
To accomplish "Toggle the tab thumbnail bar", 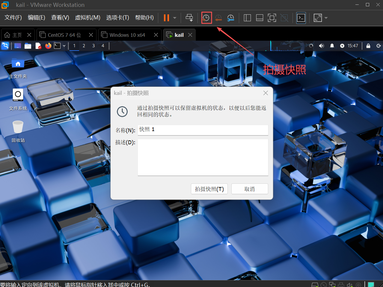I will coord(260,18).
